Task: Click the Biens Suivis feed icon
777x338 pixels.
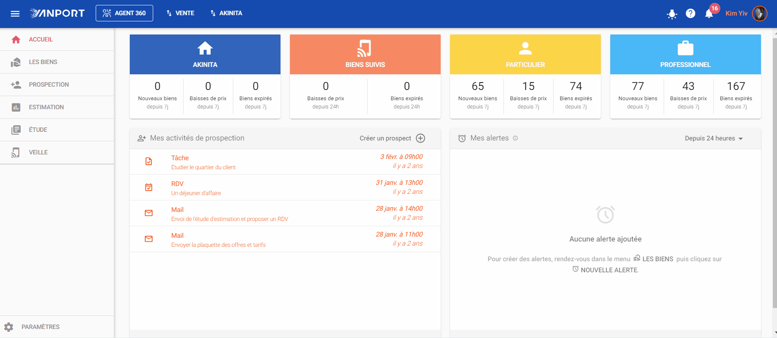Action: point(365,48)
